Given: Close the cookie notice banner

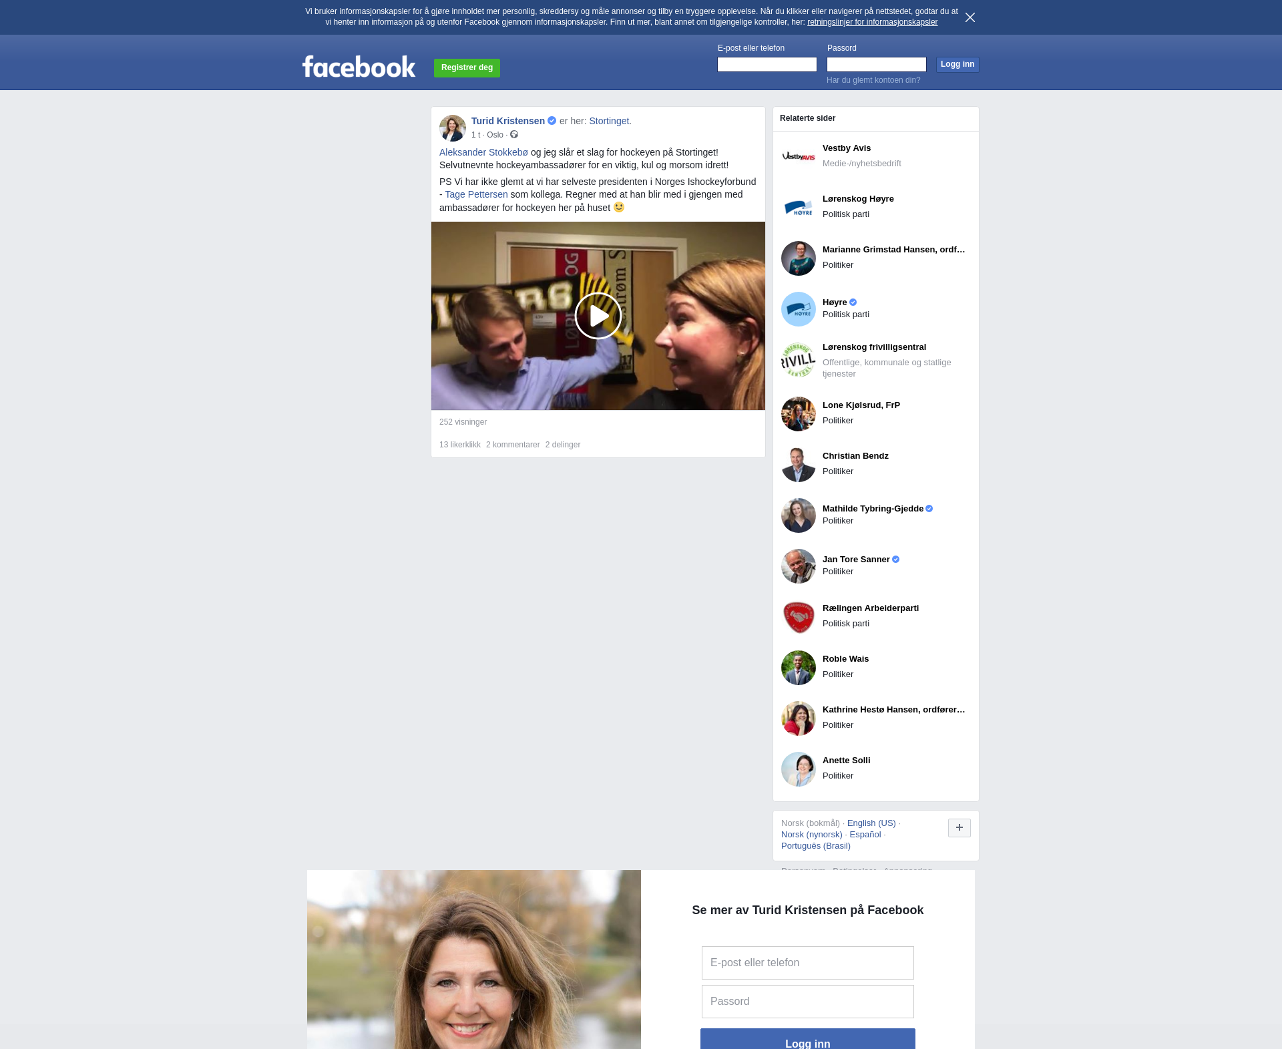Looking at the screenshot, I should (x=970, y=17).
